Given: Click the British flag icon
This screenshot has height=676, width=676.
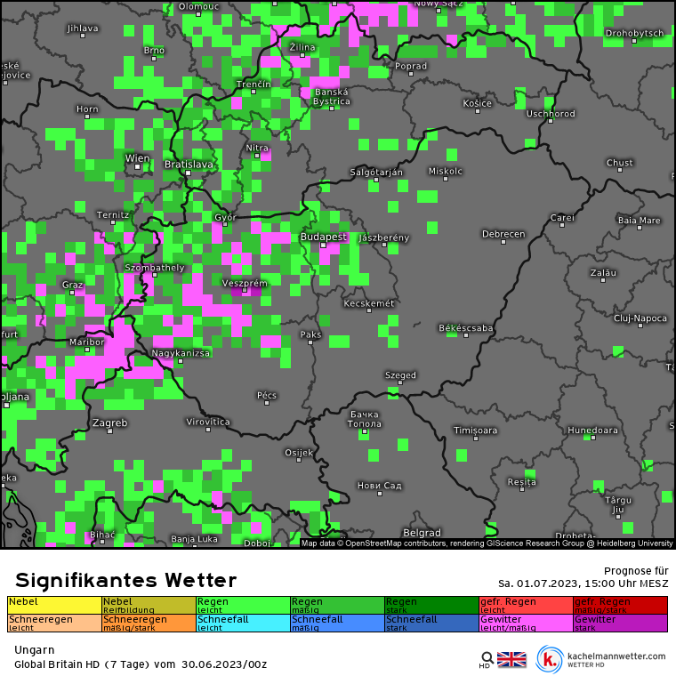Looking at the screenshot, I should pos(511,659).
